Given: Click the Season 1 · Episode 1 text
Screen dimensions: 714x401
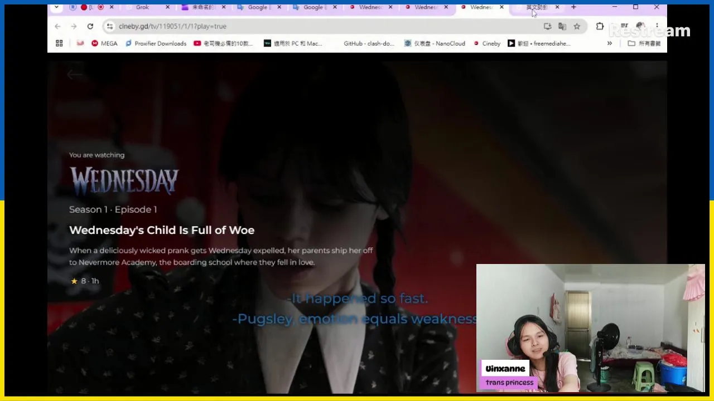Looking at the screenshot, I should point(113,209).
